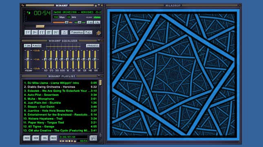The width and height of the screenshot is (263, 147).
Task: Click the 6K equalizer band slider
Action: [79, 59]
